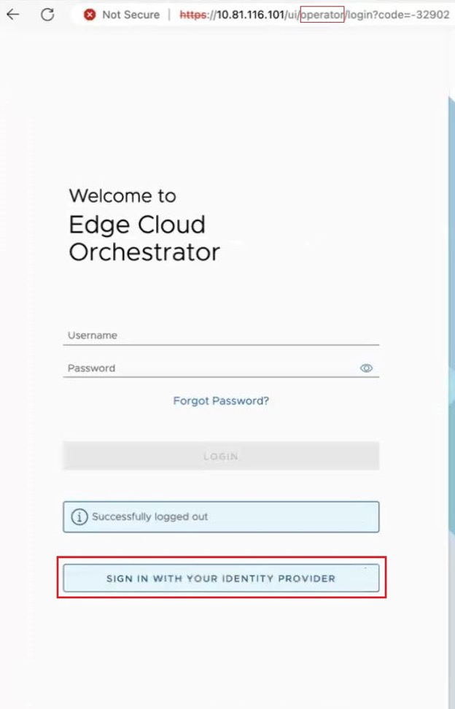The width and height of the screenshot is (455, 709).
Task: Toggle password visibility with the eye icon
Action: tap(366, 368)
